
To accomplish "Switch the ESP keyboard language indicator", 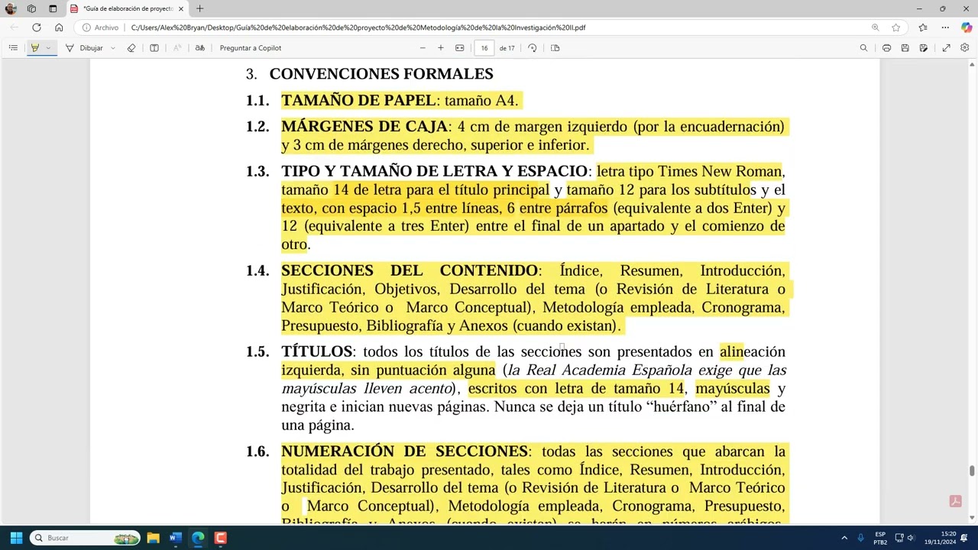I will pyautogui.click(x=880, y=538).
